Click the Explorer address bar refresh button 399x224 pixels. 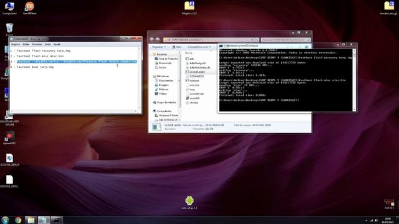click(x=256, y=40)
